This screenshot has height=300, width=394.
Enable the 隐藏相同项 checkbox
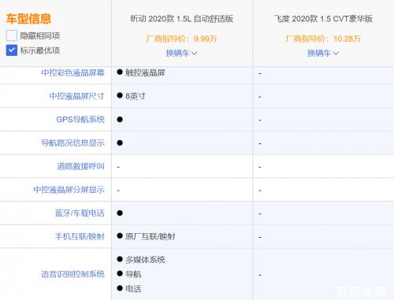12,35
